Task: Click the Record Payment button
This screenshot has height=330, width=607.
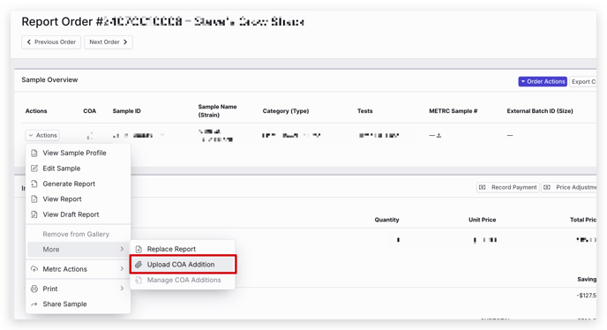Action: tap(508, 187)
